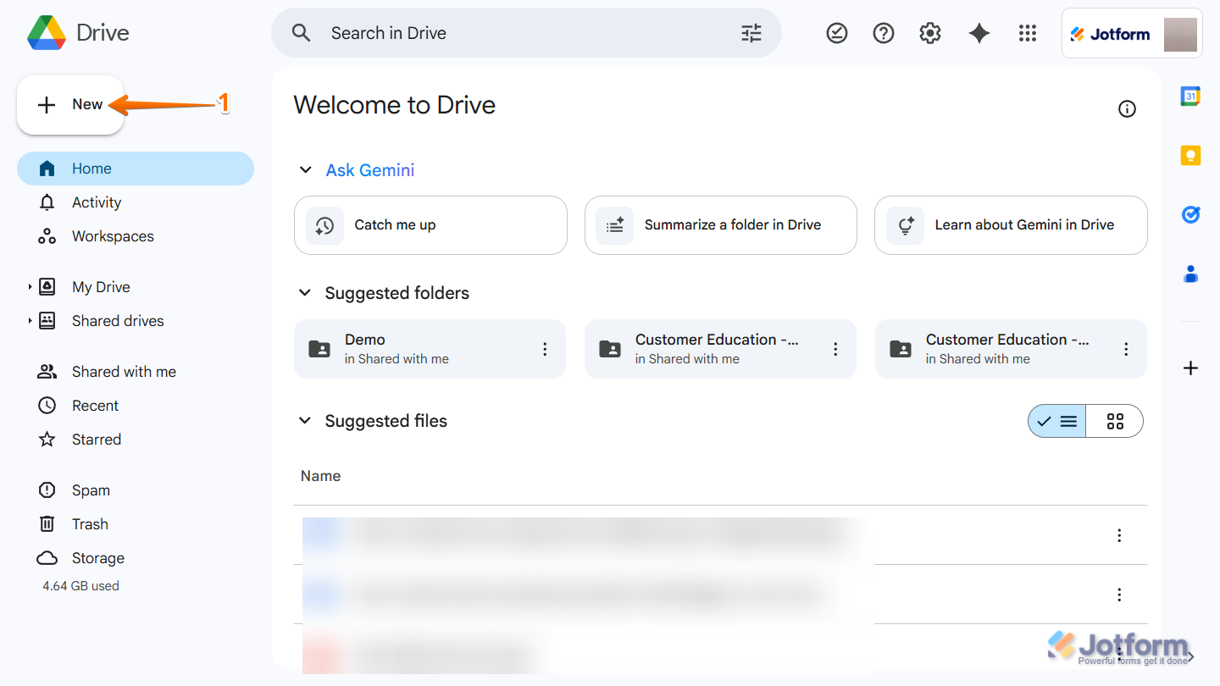Open the Support help icon

[x=883, y=33]
